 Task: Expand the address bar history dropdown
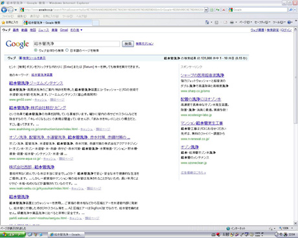206,10
